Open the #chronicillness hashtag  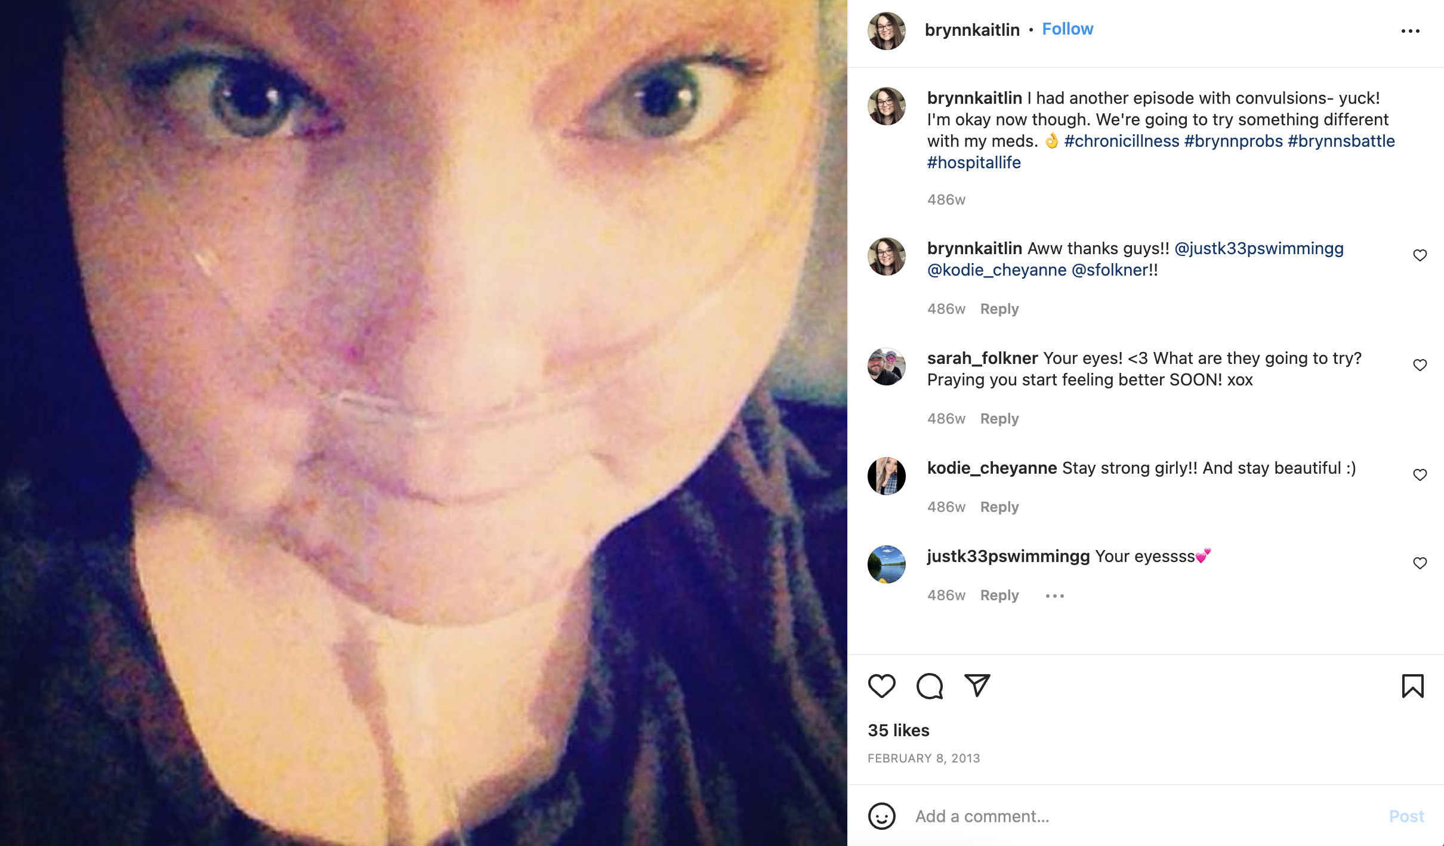pos(1122,141)
